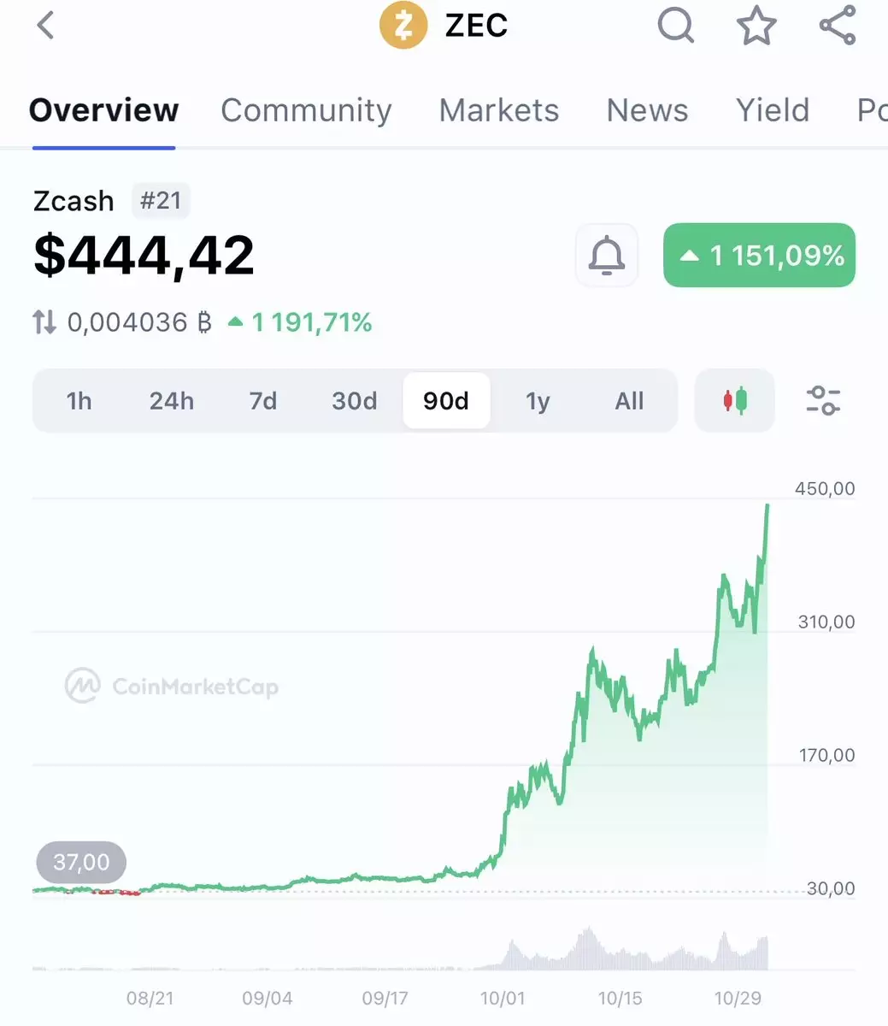Select the 24h time range
Screen dimensions: 888x1026
tap(171, 400)
